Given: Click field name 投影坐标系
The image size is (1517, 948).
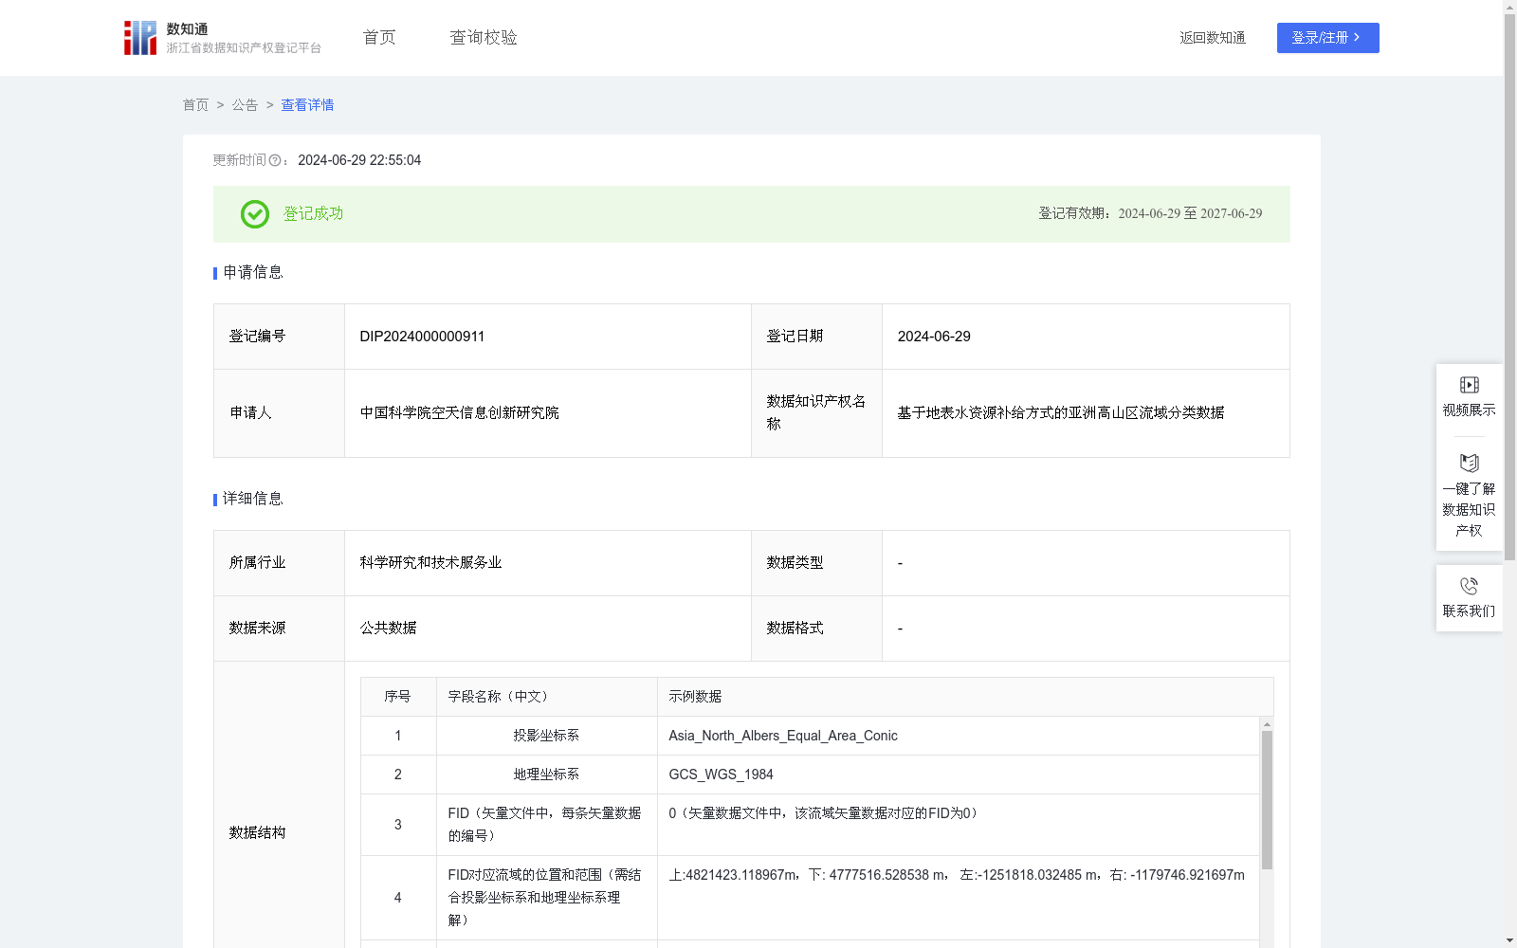Looking at the screenshot, I should pyautogui.click(x=546, y=736).
